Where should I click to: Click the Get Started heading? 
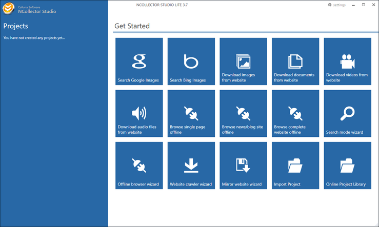pos(132,26)
